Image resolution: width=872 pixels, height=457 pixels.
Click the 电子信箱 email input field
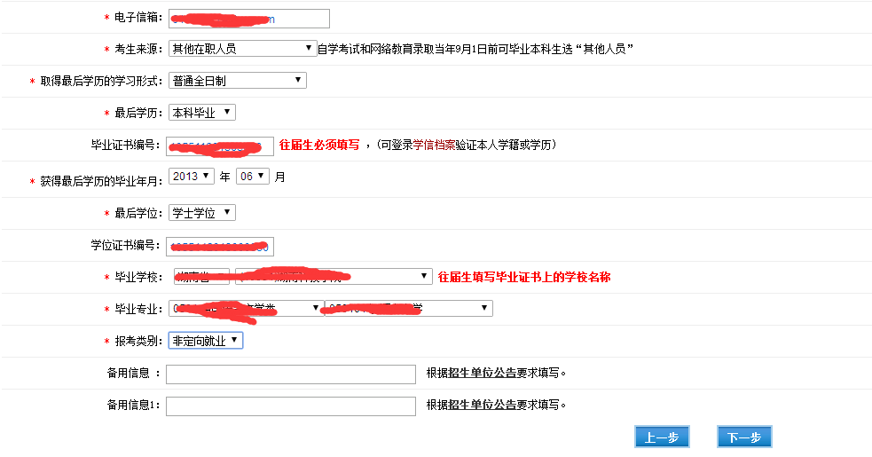point(248,19)
